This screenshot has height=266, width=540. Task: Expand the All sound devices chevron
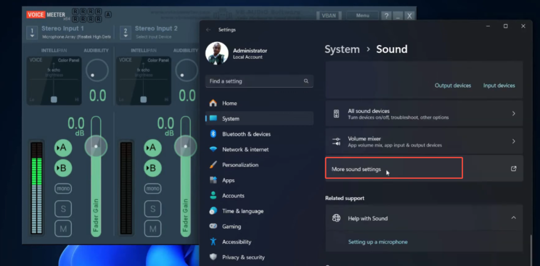click(x=514, y=114)
